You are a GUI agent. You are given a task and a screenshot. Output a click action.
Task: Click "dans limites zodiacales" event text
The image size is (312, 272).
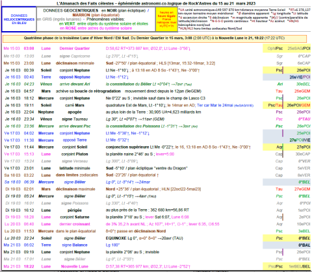point(77,175)
